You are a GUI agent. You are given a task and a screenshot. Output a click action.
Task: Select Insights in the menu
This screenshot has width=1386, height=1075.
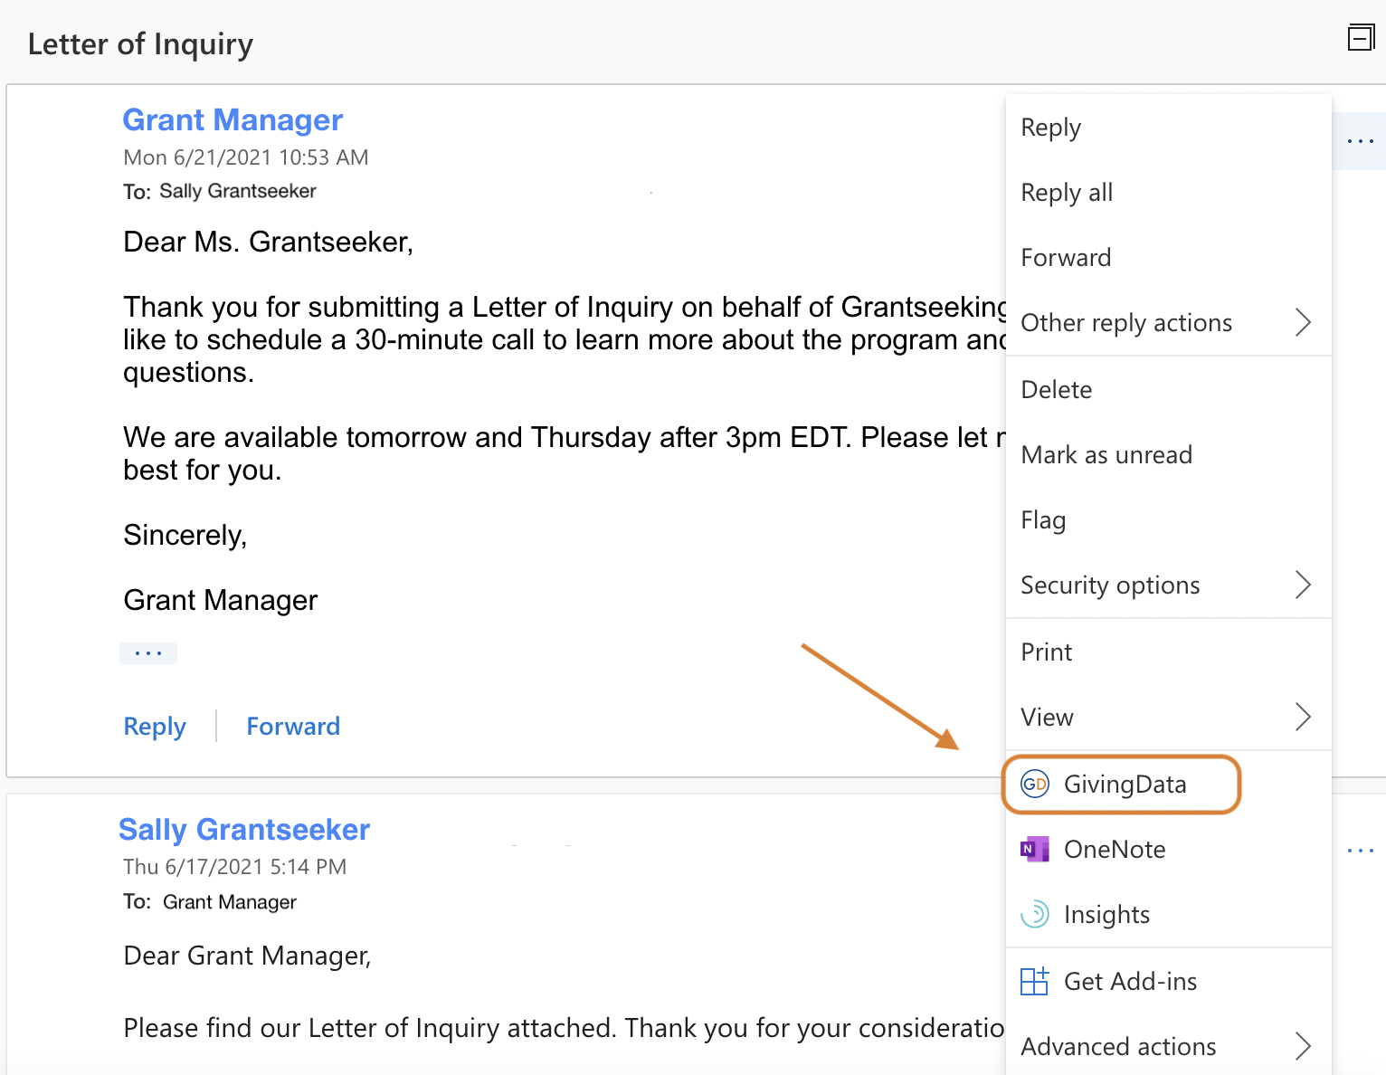[1168, 914]
